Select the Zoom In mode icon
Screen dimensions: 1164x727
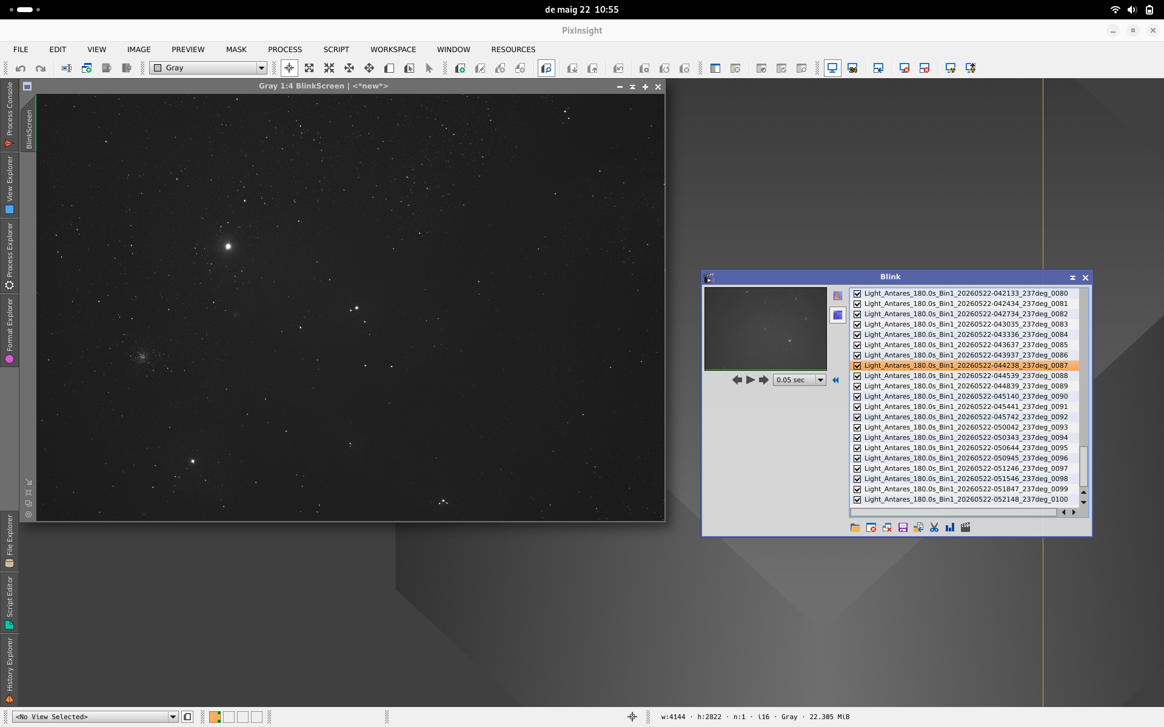pos(309,68)
